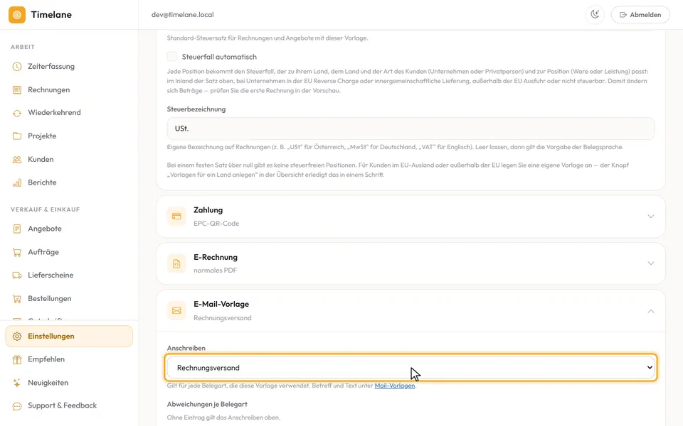This screenshot has width=683, height=426.
Task: Follow the Mail-Vorlagen link
Action: [395, 386]
